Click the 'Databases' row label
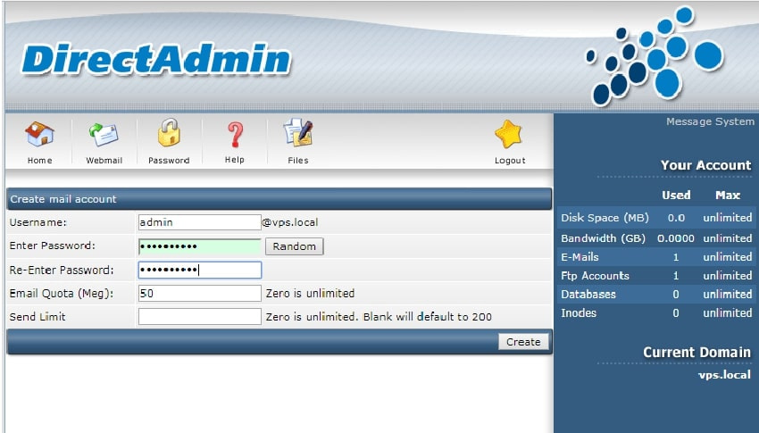This screenshot has width=759, height=433. click(x=588, y=294)
